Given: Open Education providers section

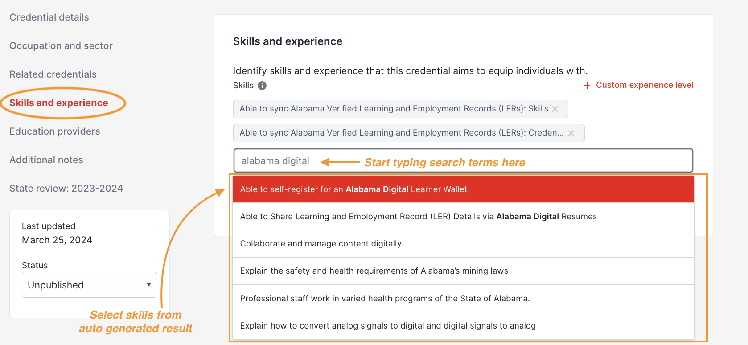Looking at the screenshot, I should (55, 131).
